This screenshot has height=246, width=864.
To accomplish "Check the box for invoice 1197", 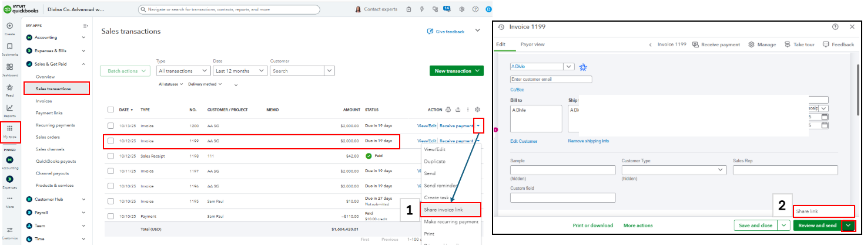I will tap(110, 171).
